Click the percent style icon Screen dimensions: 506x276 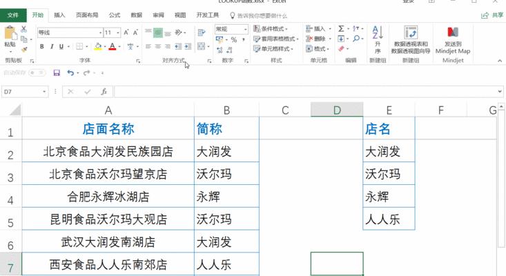tap(234, 39)
